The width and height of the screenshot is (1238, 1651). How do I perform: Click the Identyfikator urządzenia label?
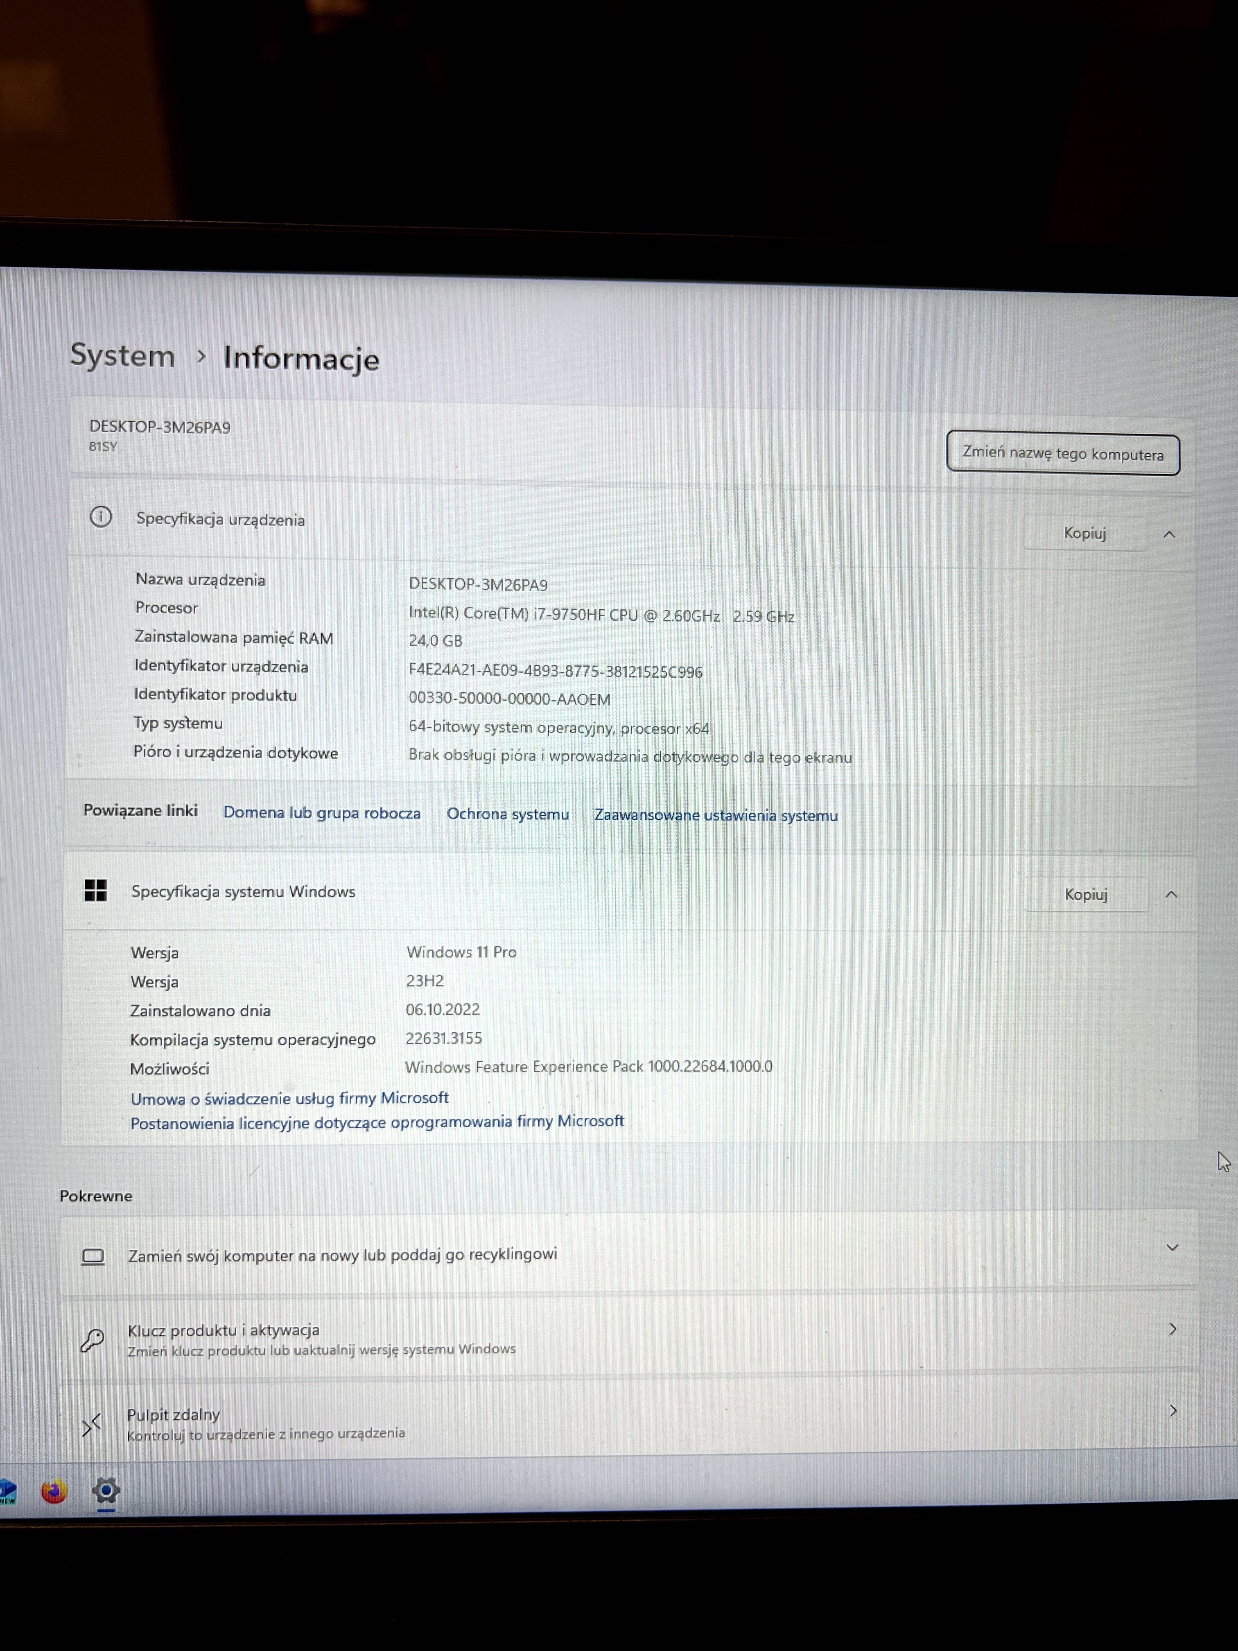pyautogui.click(x=221, y=667)
